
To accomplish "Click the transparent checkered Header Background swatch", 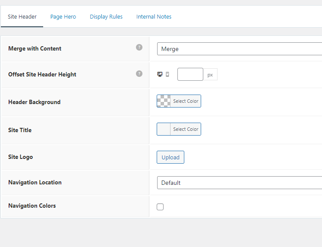I will tap(164, 101).
